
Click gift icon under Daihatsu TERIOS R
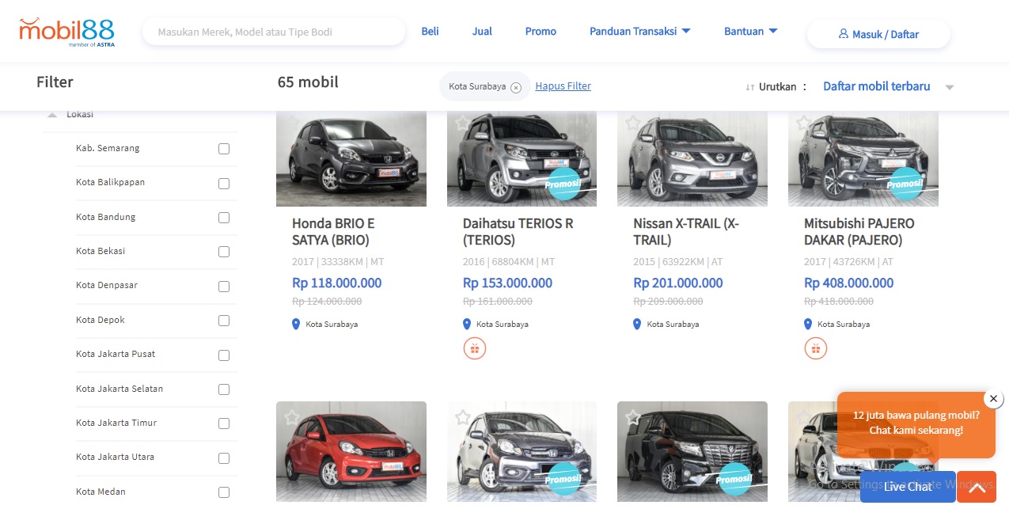pos(474,348)
